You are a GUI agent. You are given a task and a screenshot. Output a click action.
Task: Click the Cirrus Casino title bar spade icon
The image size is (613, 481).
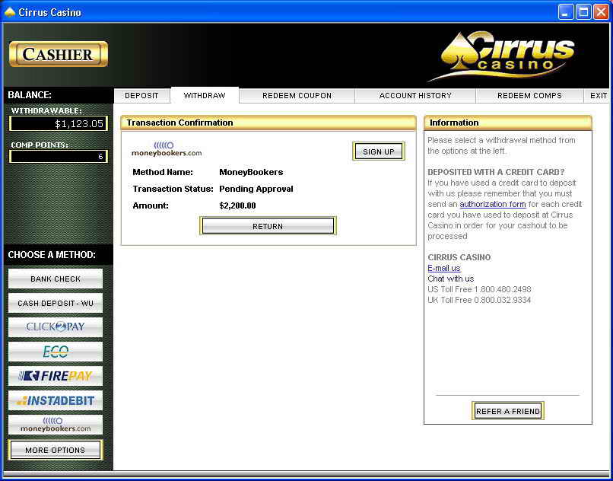click(x=9, y=12)
